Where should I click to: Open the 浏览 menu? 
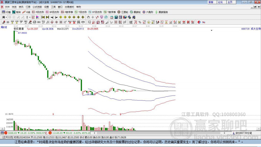click(x=14, y=7)
